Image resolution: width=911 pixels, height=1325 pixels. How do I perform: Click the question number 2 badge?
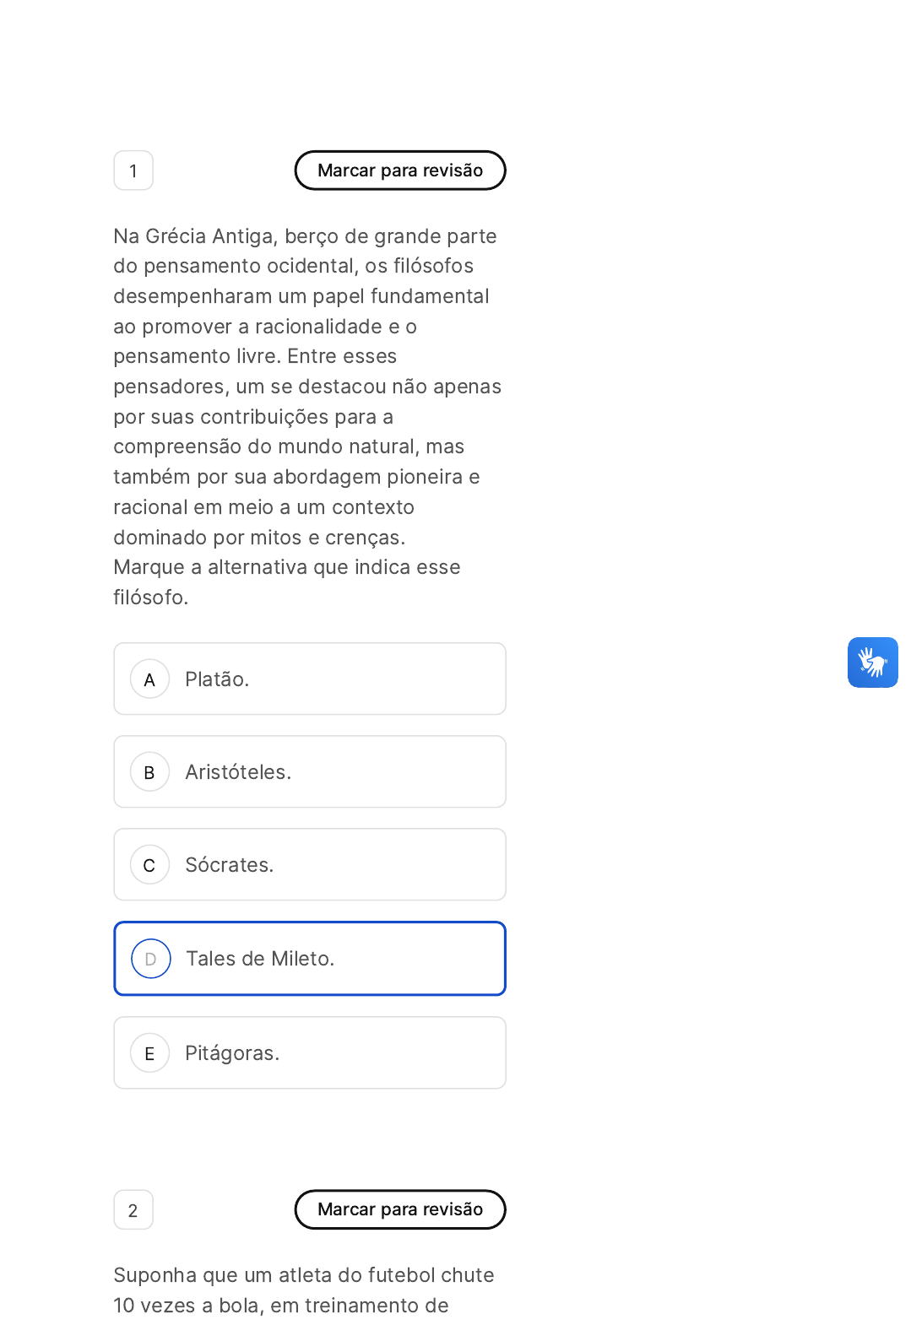133,1210
